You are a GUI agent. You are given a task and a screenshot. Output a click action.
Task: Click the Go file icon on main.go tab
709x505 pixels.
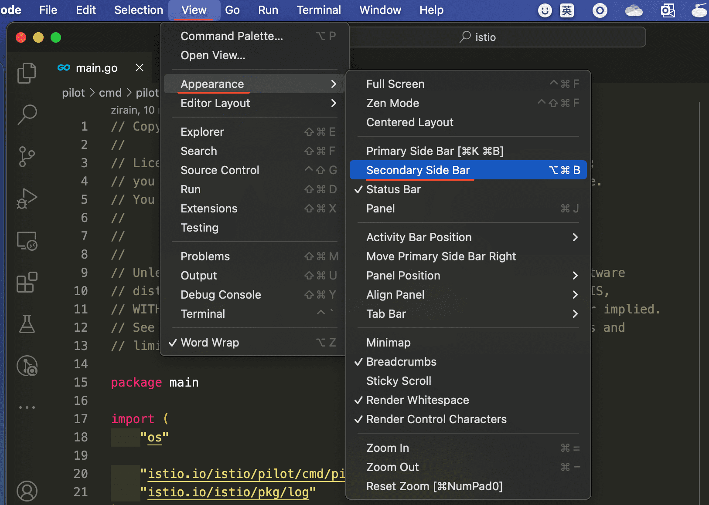coord(64,67)
